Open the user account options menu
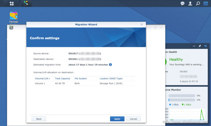Image resolution: width=211 pixels, height=126 pixels. click(190, 3)
